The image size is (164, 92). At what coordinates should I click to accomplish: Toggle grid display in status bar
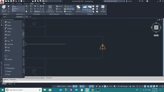tap(74, 86)
